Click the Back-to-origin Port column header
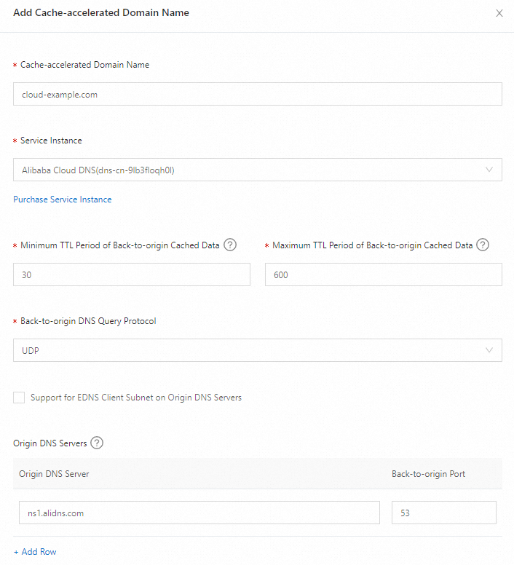 (428, 474)
